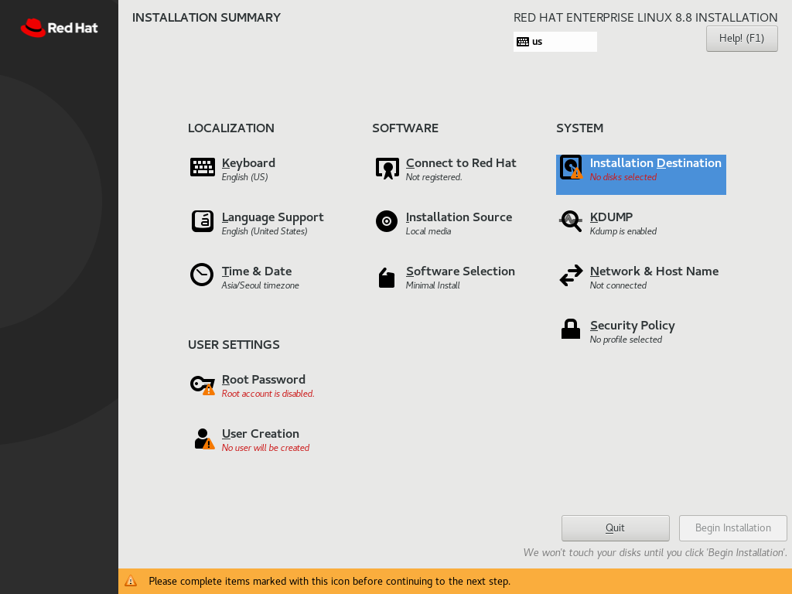The image size is (792, 594).
Task: Click 'No profile selected' status text
Action: coord(626,340)
